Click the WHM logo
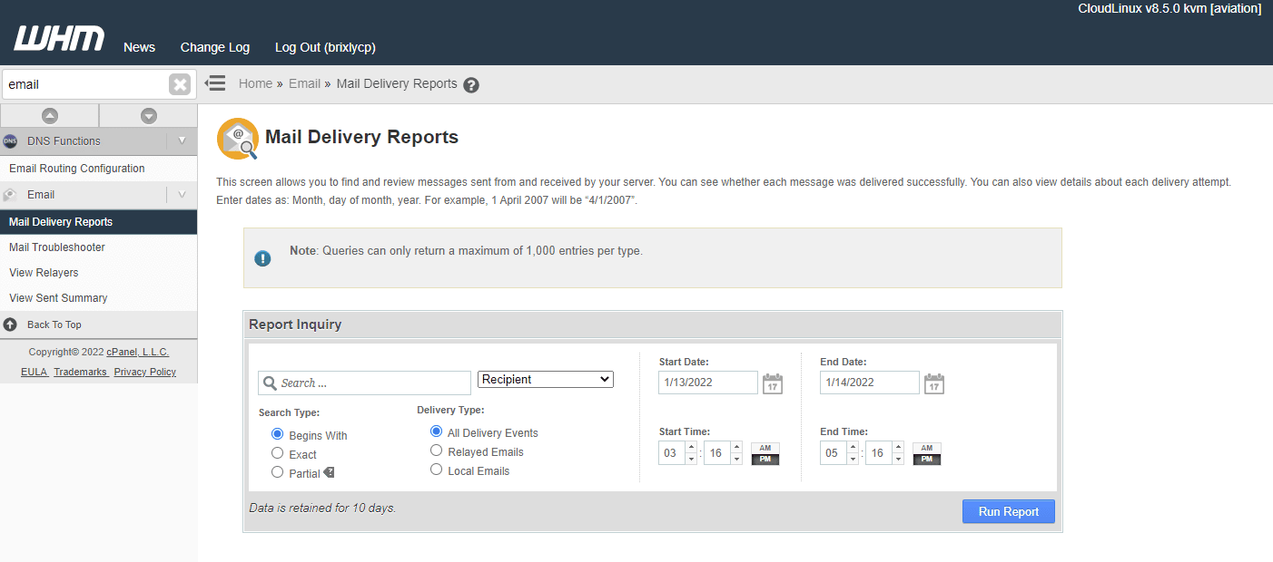The width and height of the screenshot is (1273, 562). click(x=59, y=39)
